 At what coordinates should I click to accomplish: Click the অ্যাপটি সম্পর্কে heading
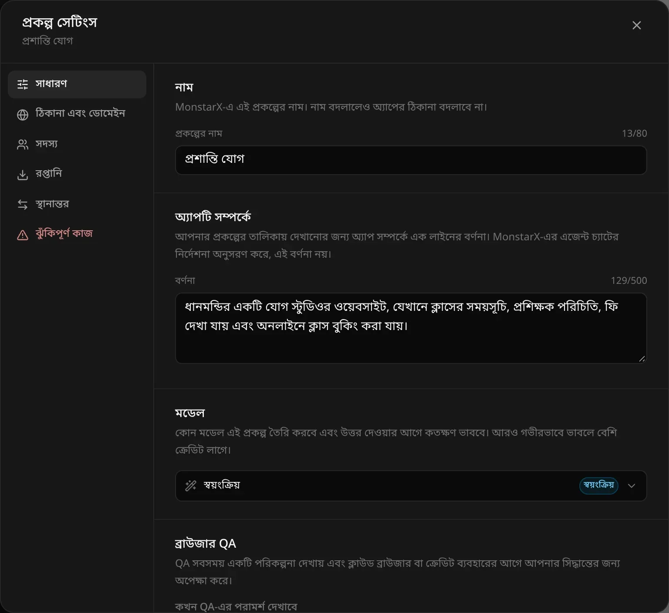tap(213, 217)
